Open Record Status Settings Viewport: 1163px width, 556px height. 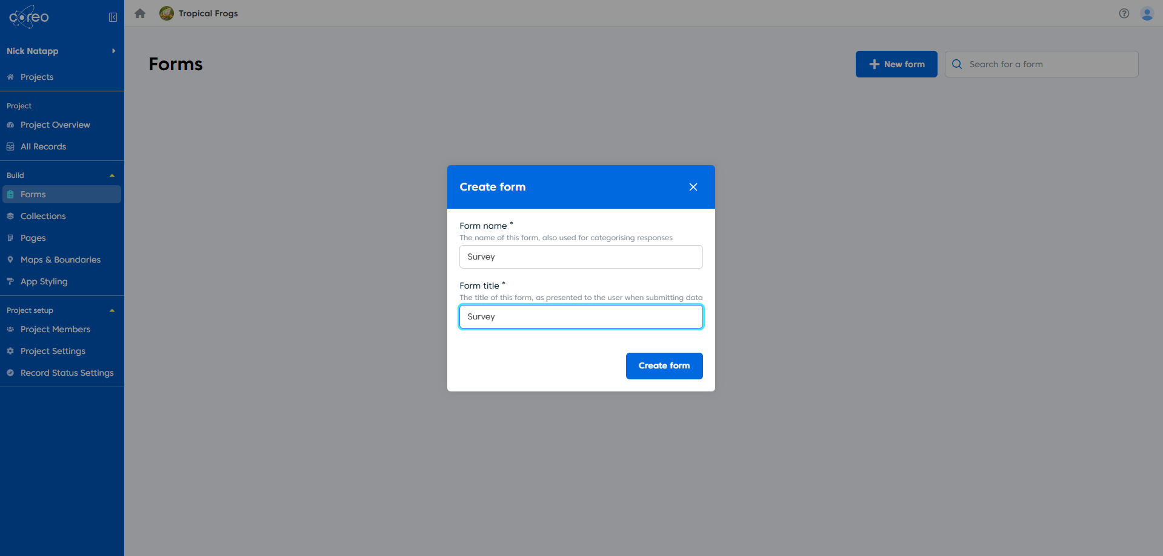tap(62, 373)
